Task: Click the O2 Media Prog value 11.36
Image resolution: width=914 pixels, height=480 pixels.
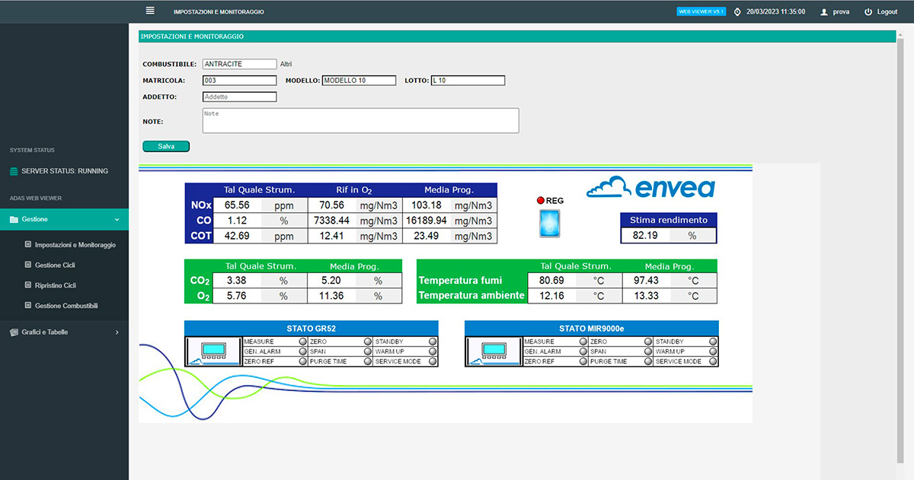Action: (332, 297)
